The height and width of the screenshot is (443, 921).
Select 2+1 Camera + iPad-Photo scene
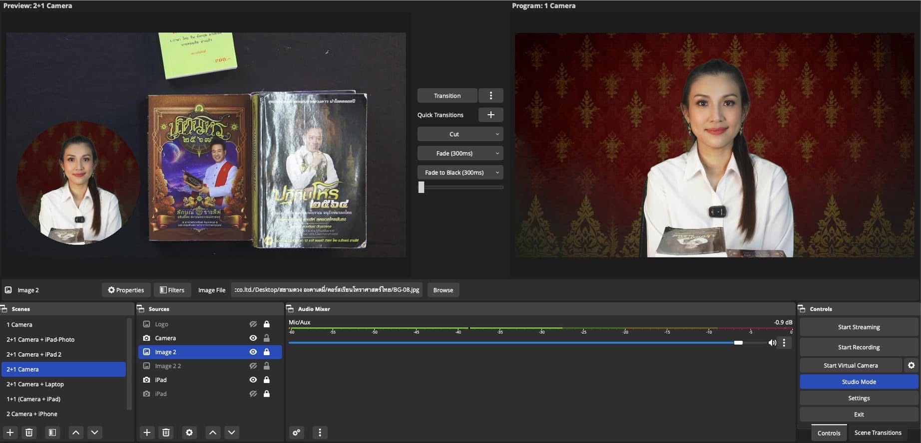pyautogui.click(x=63, y=340)
